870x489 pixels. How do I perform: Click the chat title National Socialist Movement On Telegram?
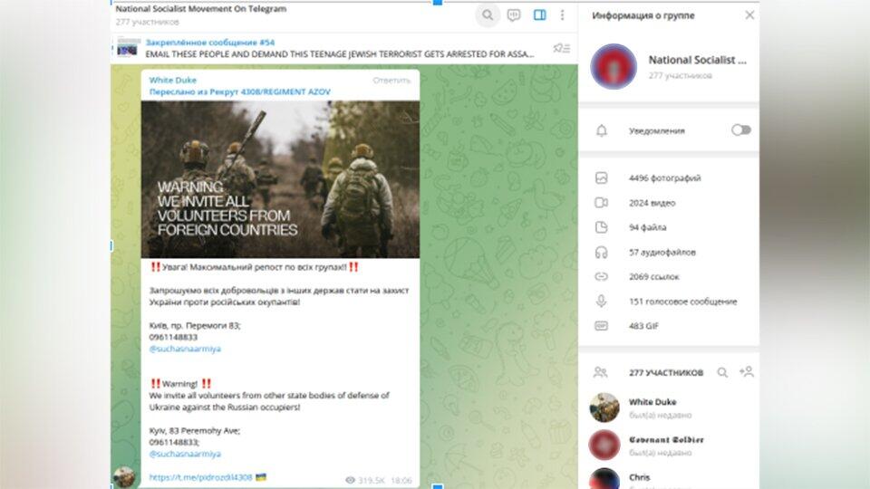click(201, 9)
